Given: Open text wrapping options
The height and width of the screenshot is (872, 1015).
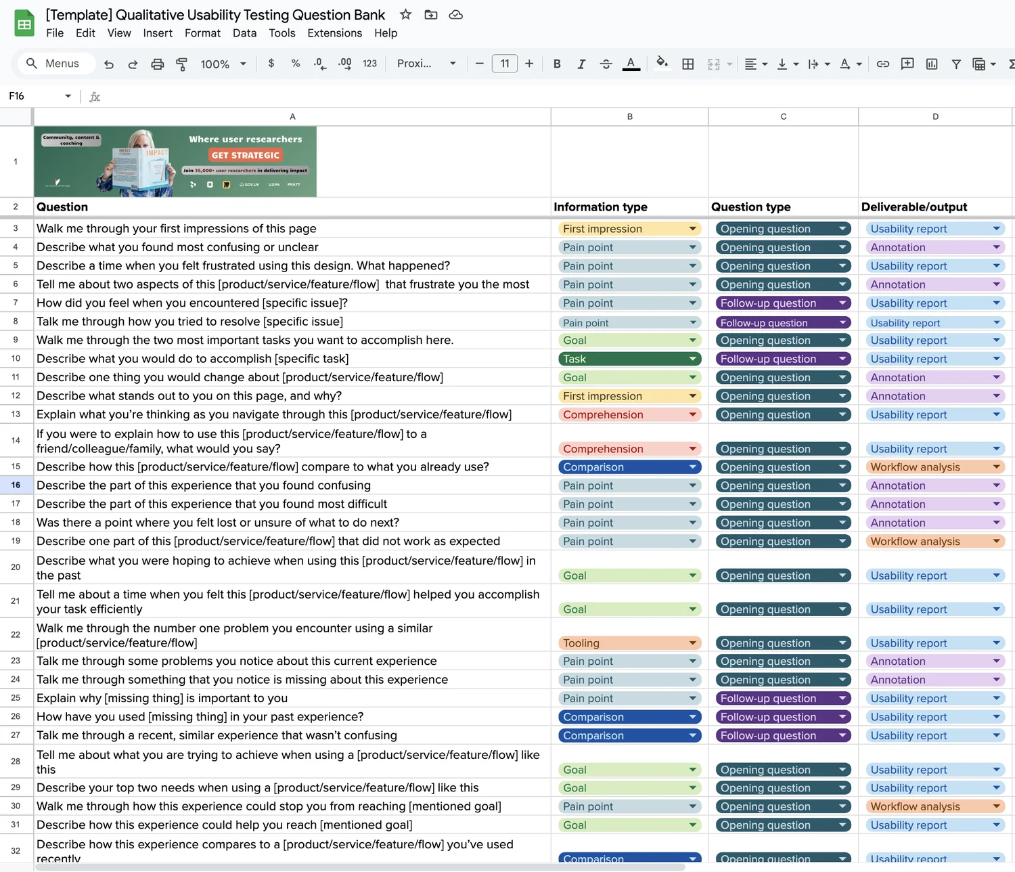Looking at the screenshot, I should point(819,64).
